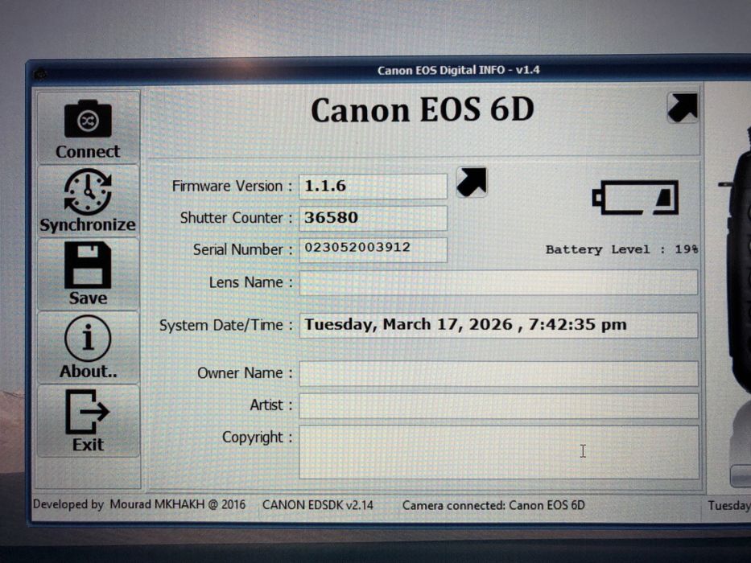Click the "Owner Name :" label
Screen dimensions: 751x563
pyautogui.click(x=245, y=373)
